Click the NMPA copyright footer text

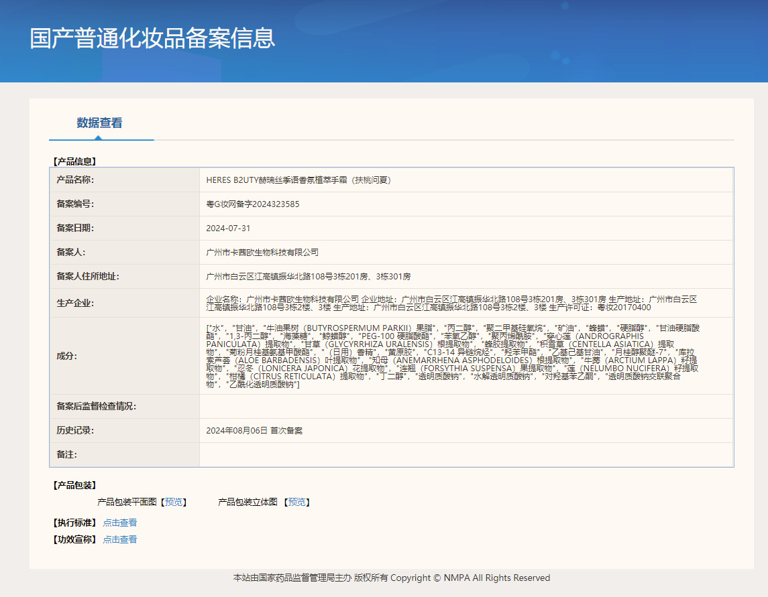[391, 578]
